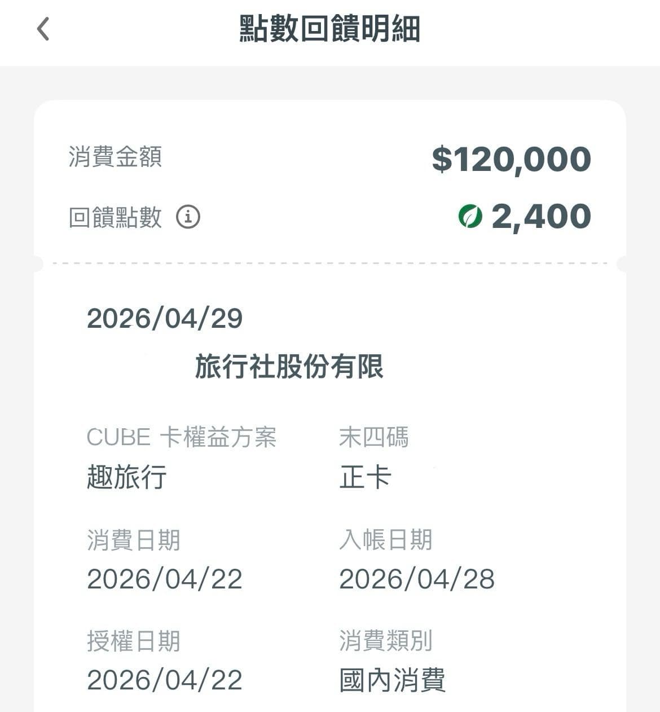Image resolution: width=660 pixels, height=712 pixels.
Task: Select the 消費金額 label
Action: click(x=116, y=156)
